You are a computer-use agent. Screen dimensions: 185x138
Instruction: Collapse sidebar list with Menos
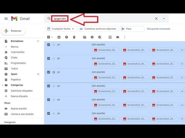[x=15, y=47]
